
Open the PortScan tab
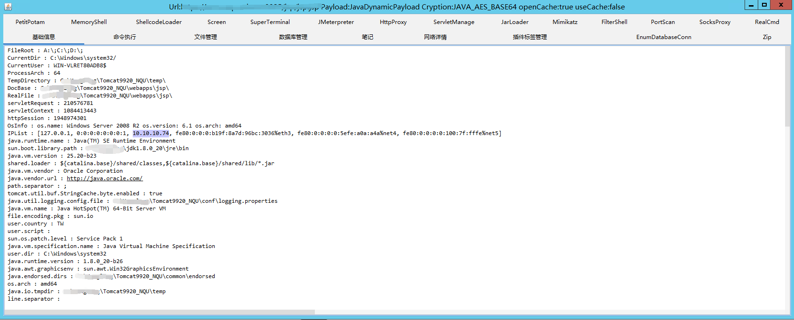tap(663, 22)
